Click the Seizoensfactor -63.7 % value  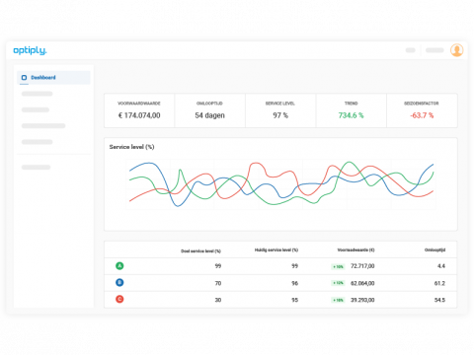click(422, 115)
